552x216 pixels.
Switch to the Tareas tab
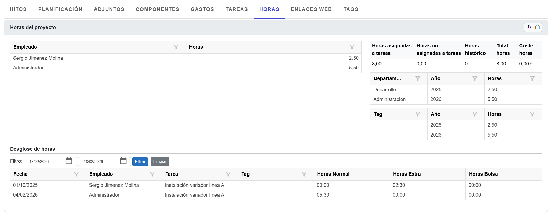click(236, 9)
